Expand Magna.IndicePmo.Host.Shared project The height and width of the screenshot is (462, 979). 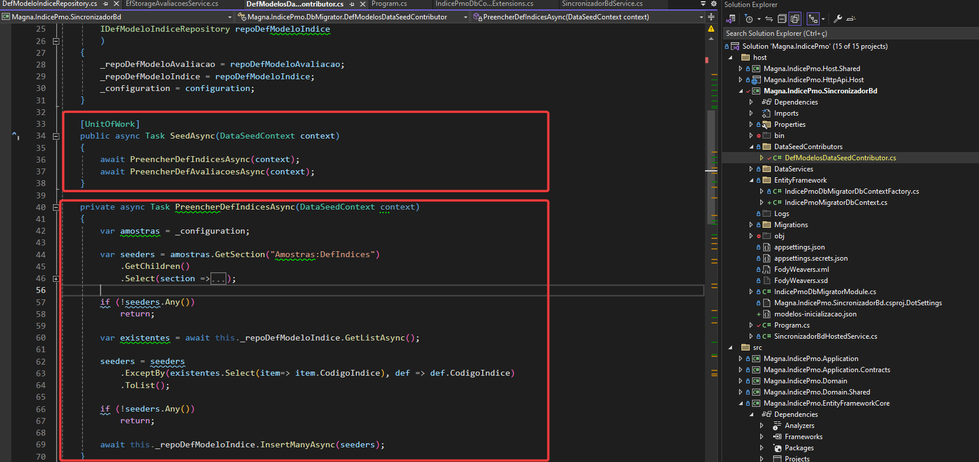coord(740,69)
